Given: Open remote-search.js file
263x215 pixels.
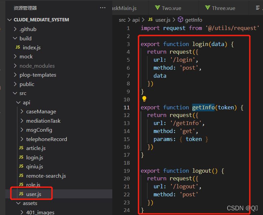Looking at the screenshot, I should click(x=46, y=176).
